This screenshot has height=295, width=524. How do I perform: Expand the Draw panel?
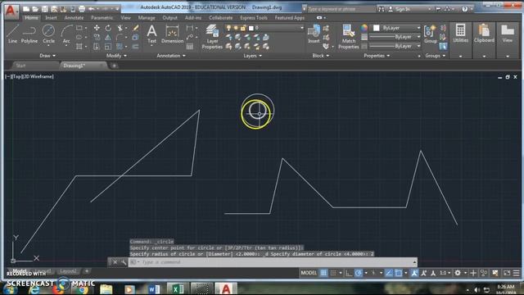tap(47, 56)
